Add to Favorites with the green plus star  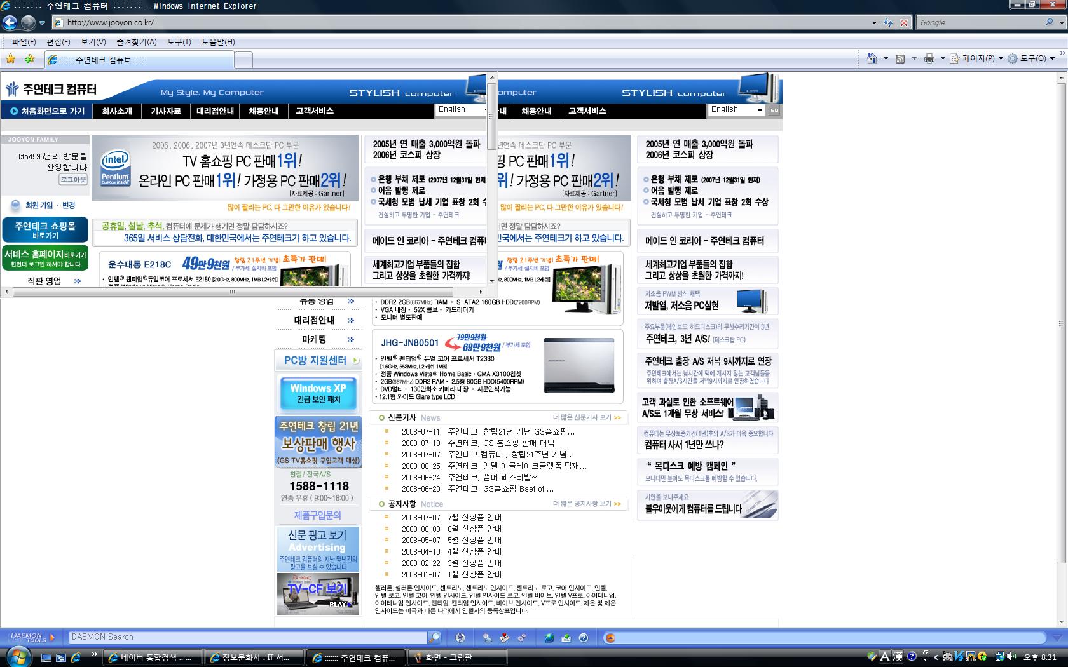(x=29, y=59)
